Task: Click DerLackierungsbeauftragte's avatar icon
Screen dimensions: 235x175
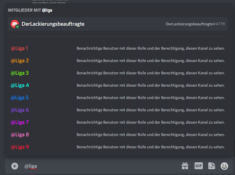Action: tap(15, 24)
